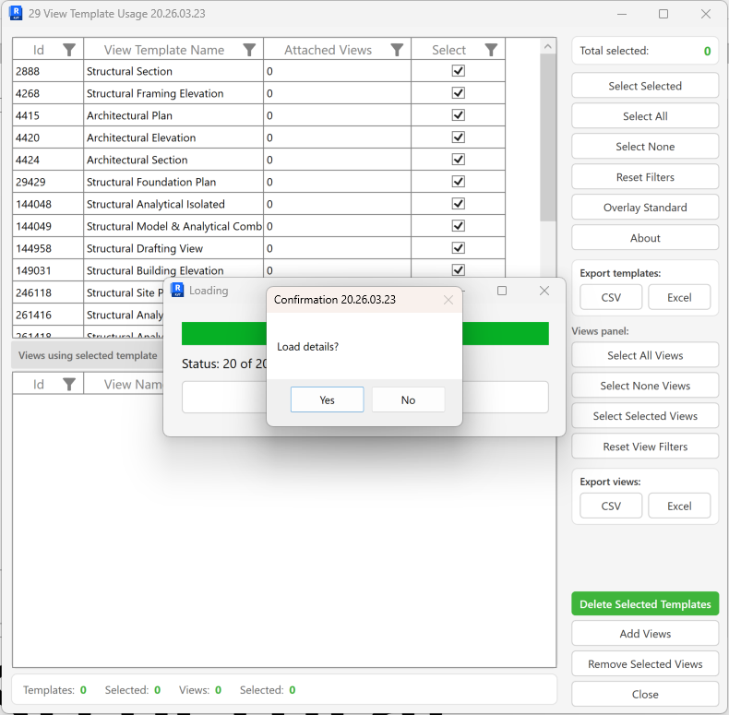Toggle the Structural Drafting View checkbox
This screenshot has height=715, width=729.
pos(459,248)
